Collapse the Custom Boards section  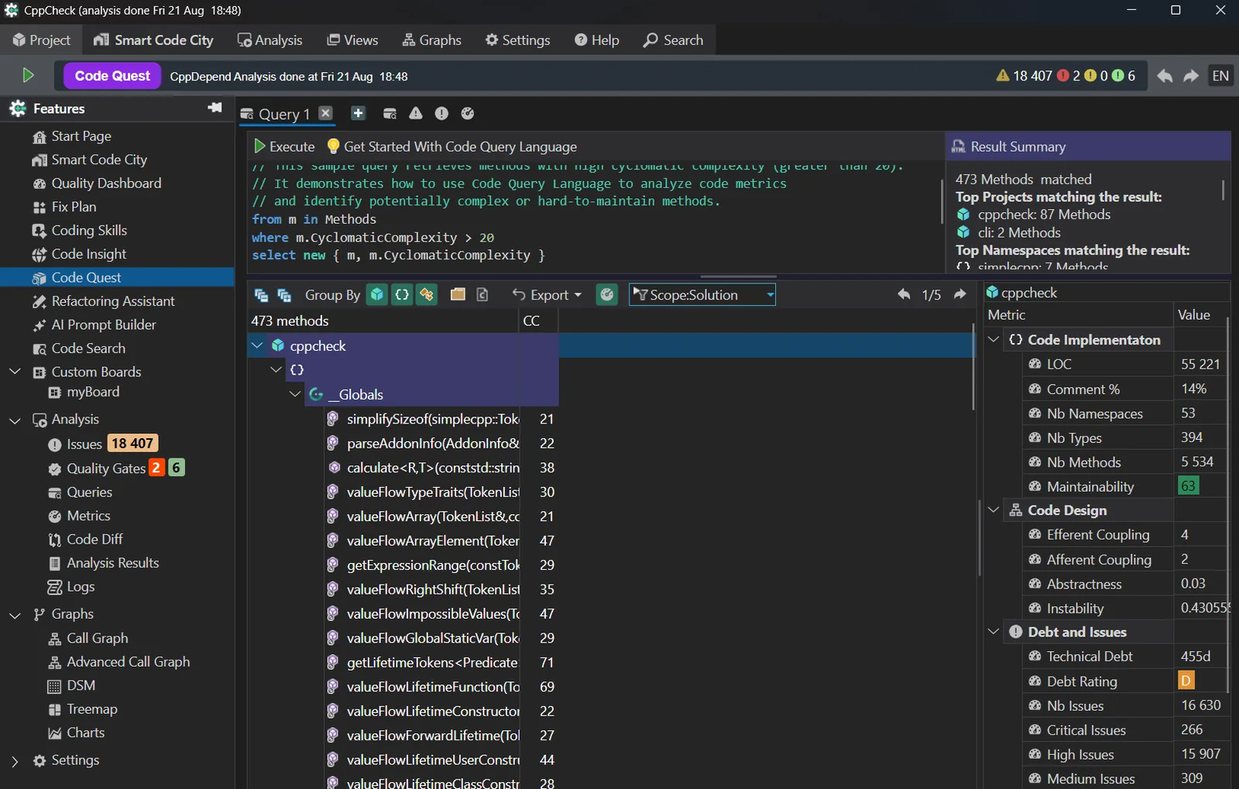(15, 372)
